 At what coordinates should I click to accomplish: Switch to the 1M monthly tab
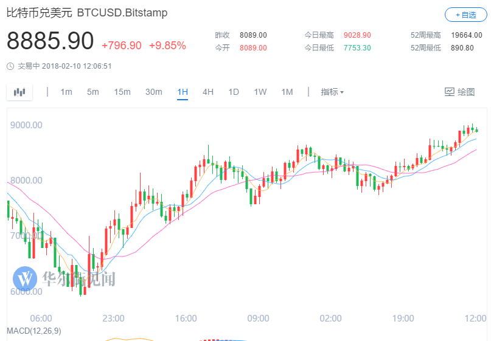(287, 92)
